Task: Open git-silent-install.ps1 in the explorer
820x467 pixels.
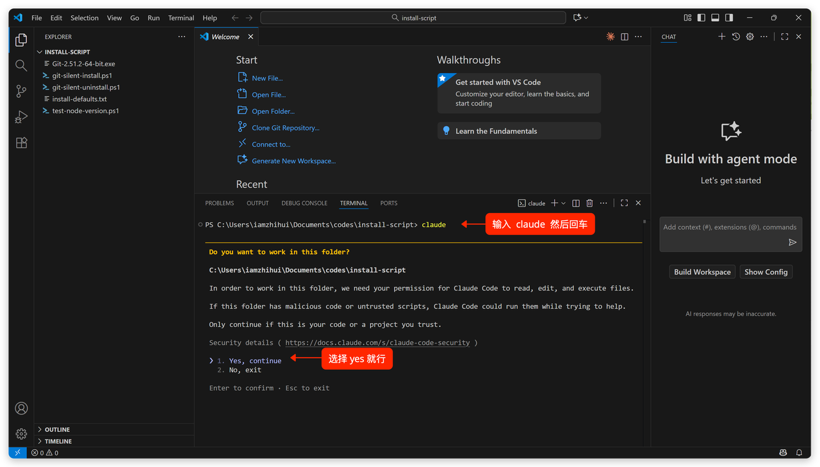Action: 82,75
